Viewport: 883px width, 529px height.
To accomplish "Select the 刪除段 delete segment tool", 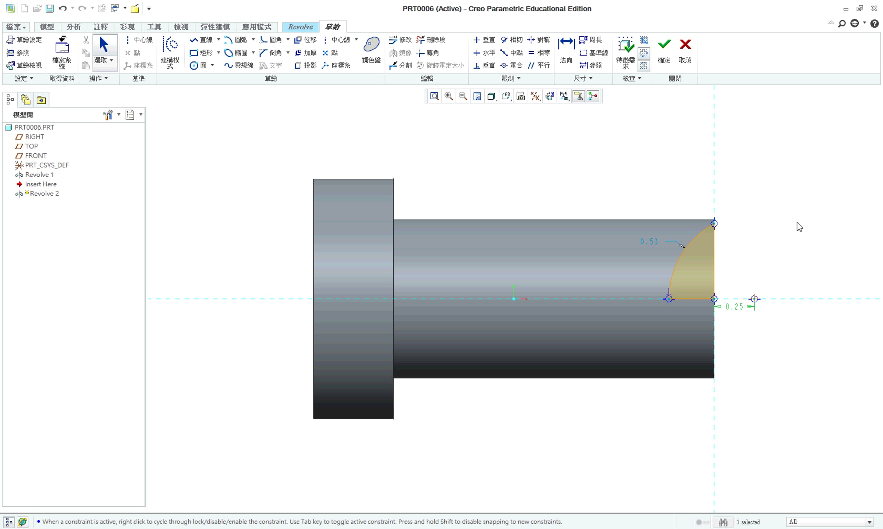I will click(x=431, y=40).
